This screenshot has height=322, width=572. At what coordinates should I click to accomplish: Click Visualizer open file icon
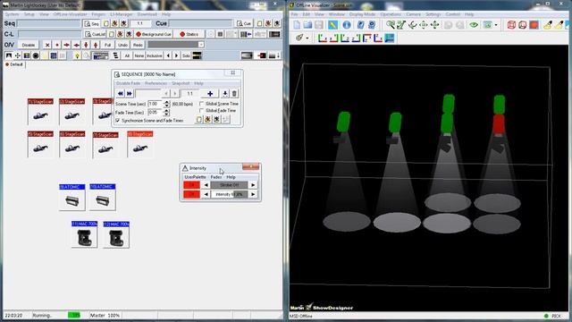click(x=307, y=25)
